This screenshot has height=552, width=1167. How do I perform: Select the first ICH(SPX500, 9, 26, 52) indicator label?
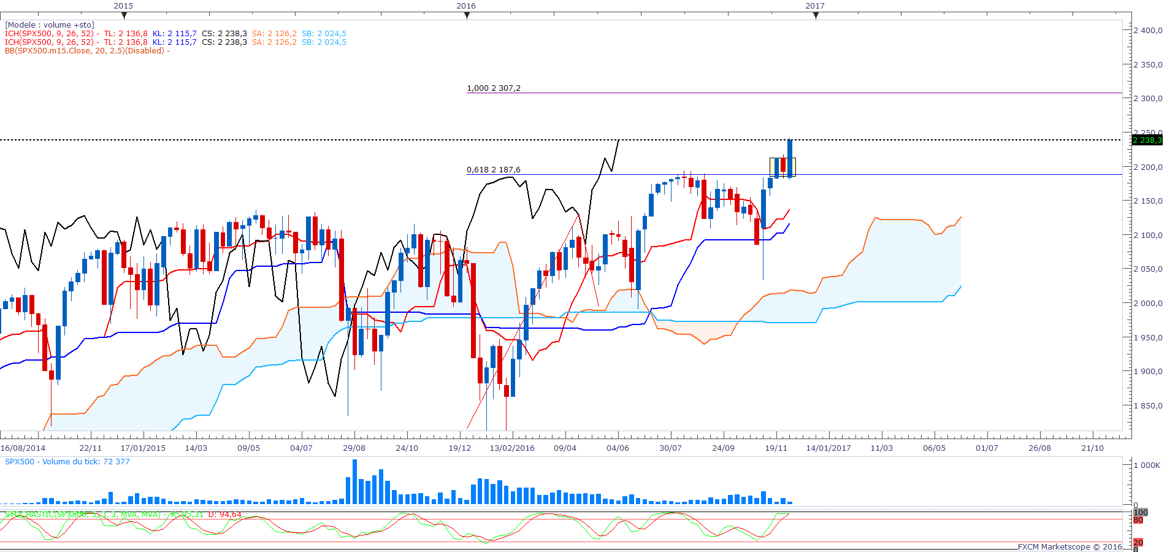(49, 34)
